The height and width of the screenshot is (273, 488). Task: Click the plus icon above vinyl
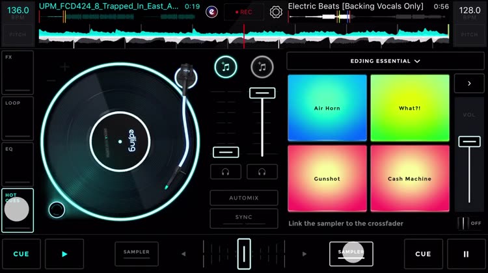pos(64,66)
